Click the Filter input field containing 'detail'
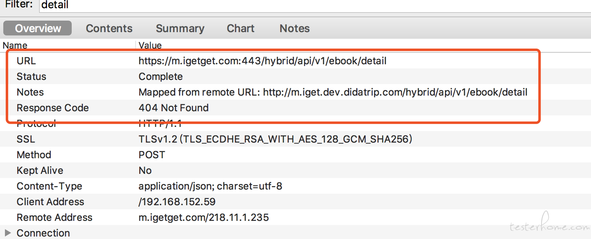This screenshot has height=239, width=591. click(x=315, y=5)
